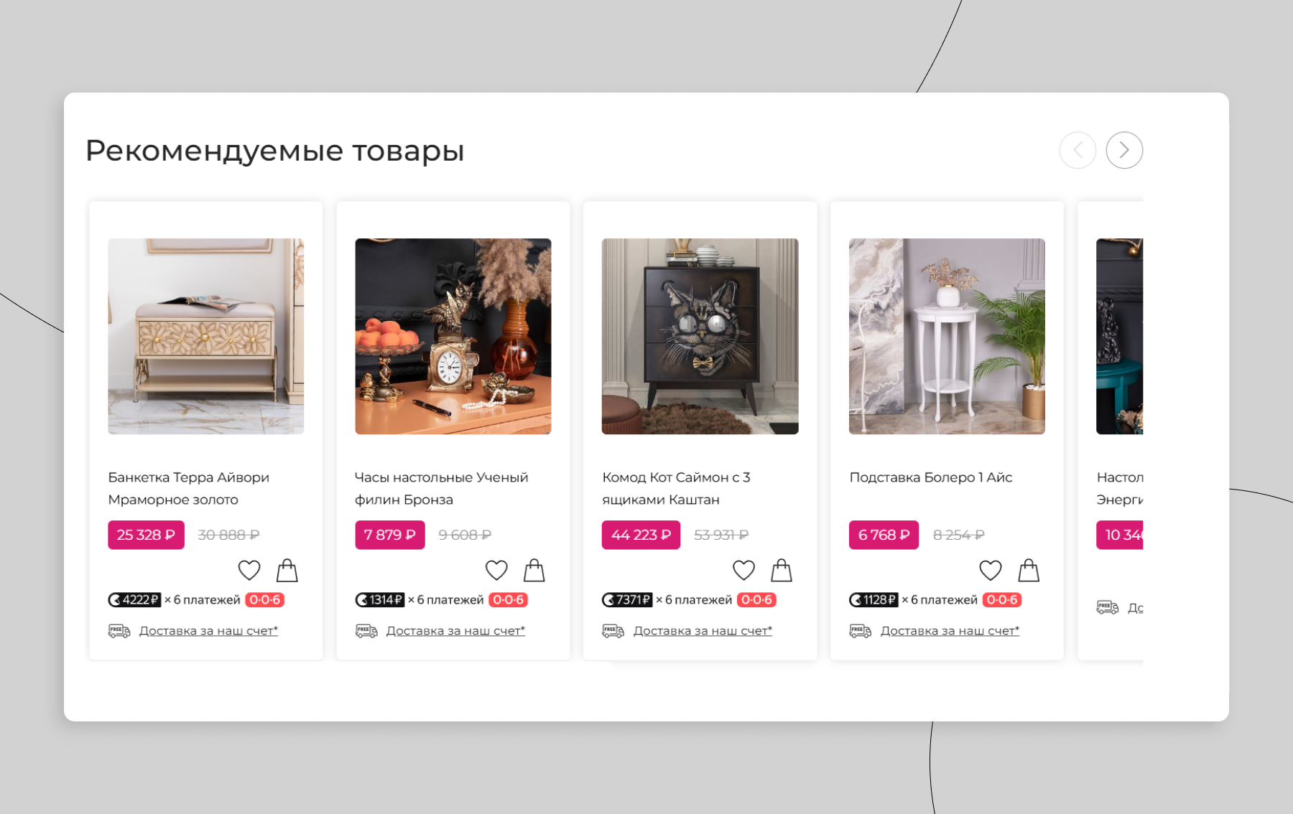The width and height of the screenshot is (1293, 814).
Task: Select the 0-0-6 installment badge under Комод
Action: point(756,599)
